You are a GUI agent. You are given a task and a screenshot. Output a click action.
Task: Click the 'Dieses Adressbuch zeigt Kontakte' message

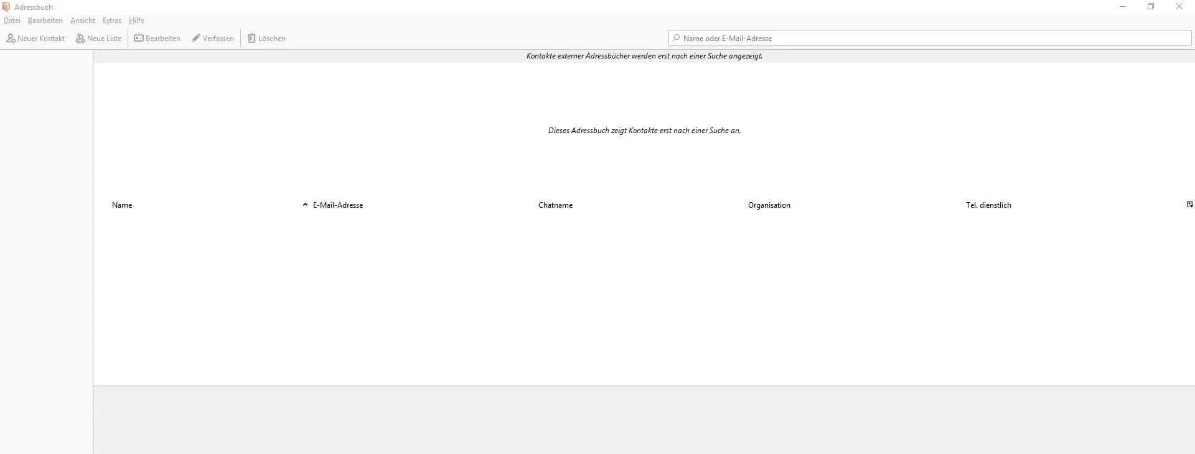644,131
